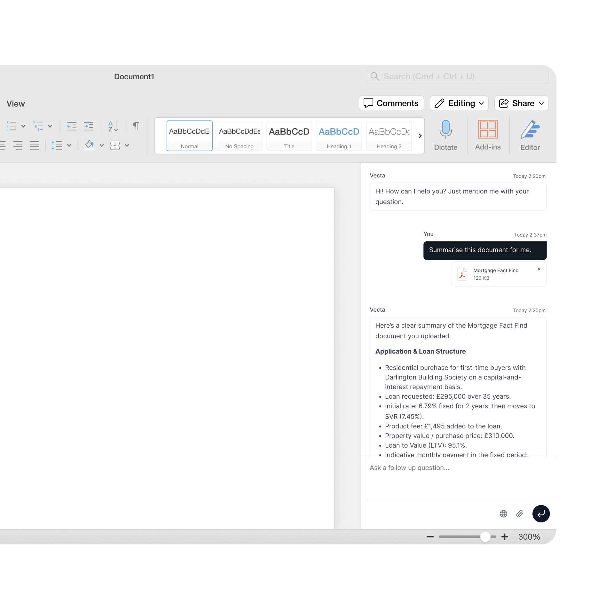The height and width of the screenshot is (610, 614).
Task: Decrease the paragraph indent
Action: (x=72, y=126)
